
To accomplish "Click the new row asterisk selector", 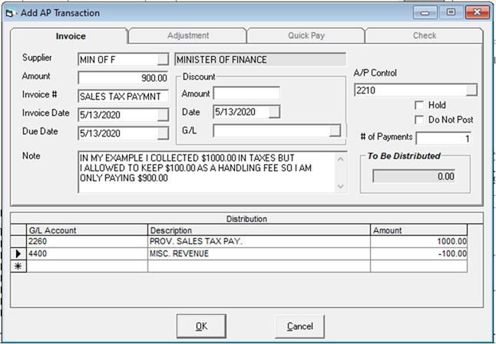I will [x=18, y=266].
